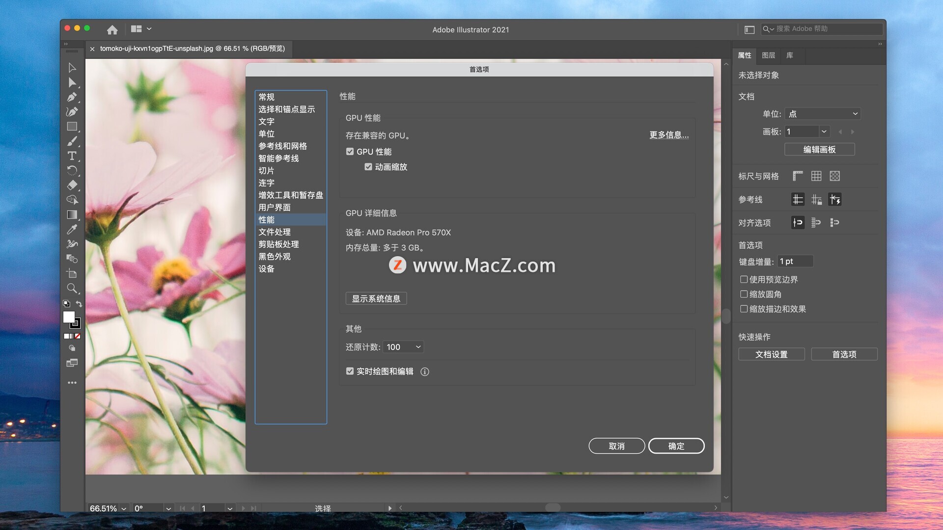Select 增效工具和暂存盘 in preferences list
943x530 pixels.
point(291,195)
